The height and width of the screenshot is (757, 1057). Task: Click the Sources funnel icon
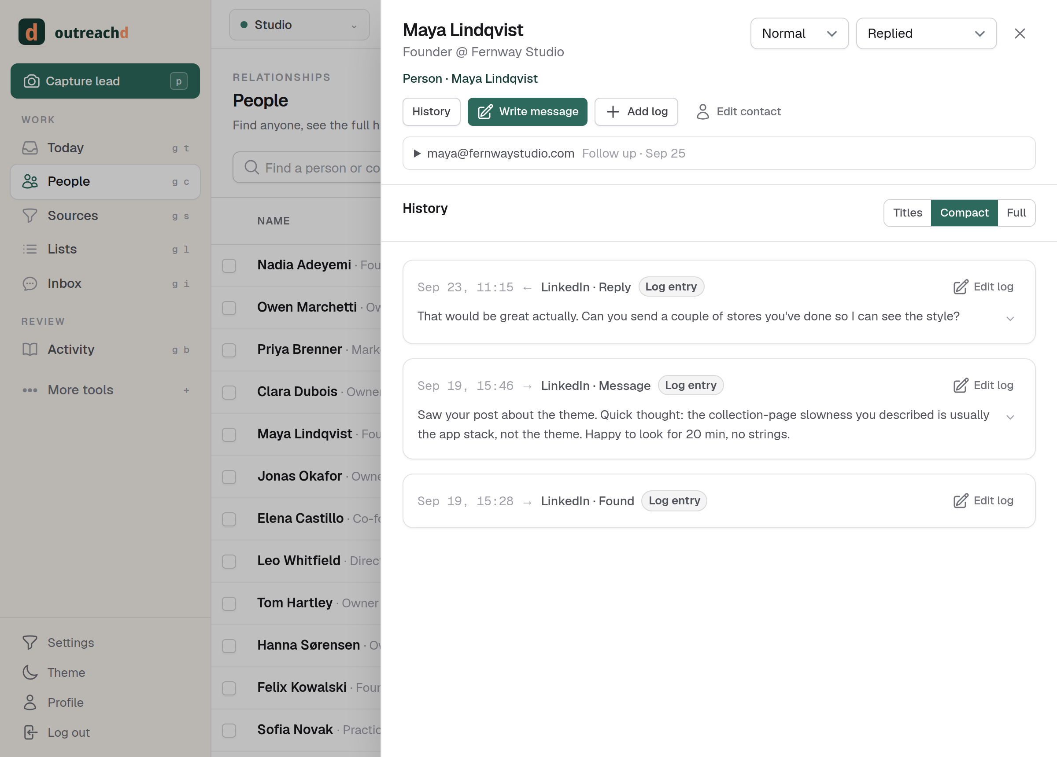[30, 216]
